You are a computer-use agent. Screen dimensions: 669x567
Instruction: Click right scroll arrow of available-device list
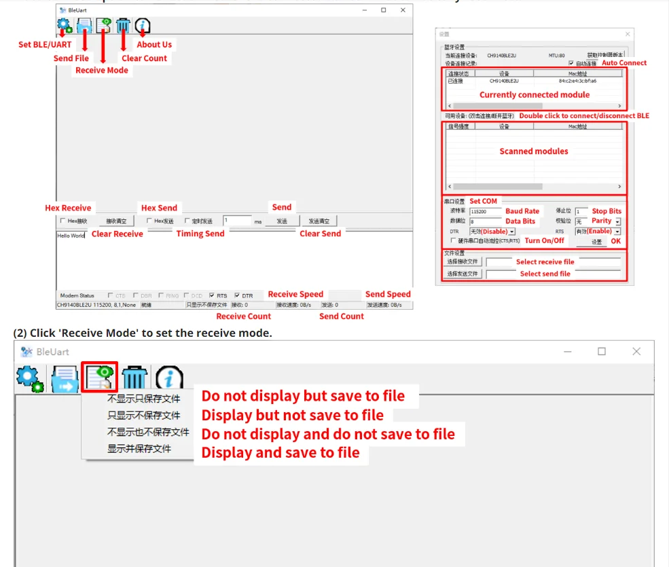tap(619, 187)
